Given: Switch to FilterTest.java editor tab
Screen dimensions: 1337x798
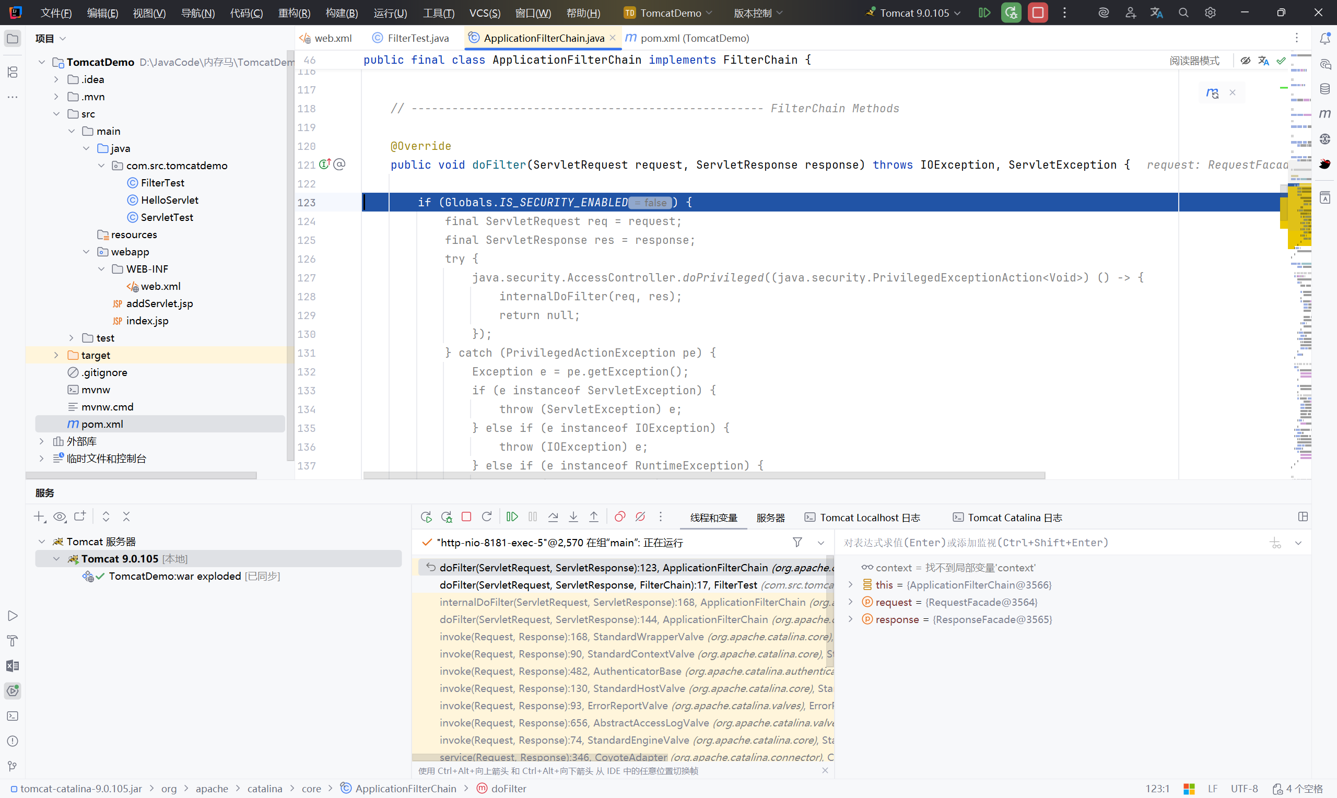Looking at the screenshot, I should click(x=418, y=38).
